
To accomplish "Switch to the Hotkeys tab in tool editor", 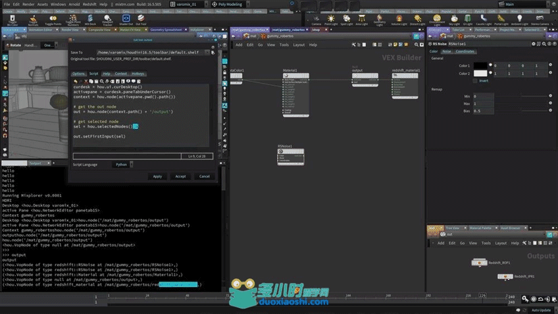I will coord(138,74).
